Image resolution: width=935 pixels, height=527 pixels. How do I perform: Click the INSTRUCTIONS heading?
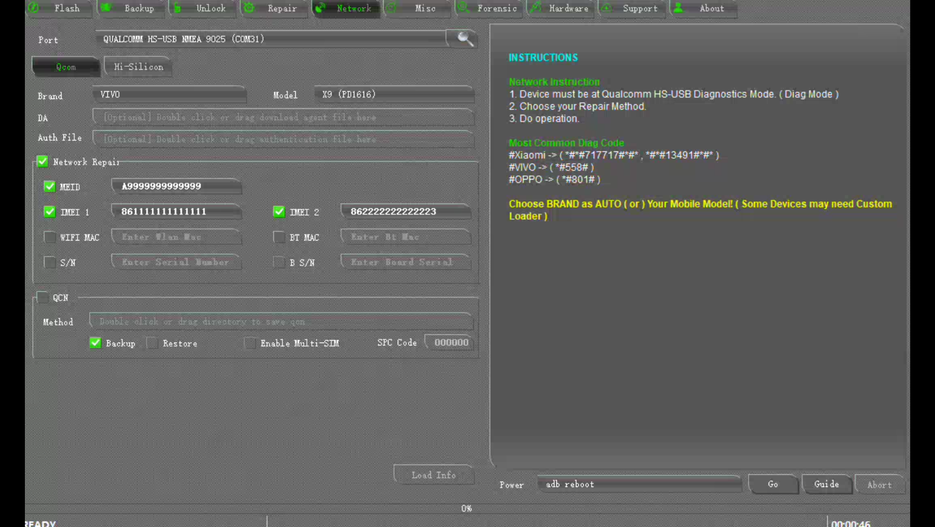(543, 58)
